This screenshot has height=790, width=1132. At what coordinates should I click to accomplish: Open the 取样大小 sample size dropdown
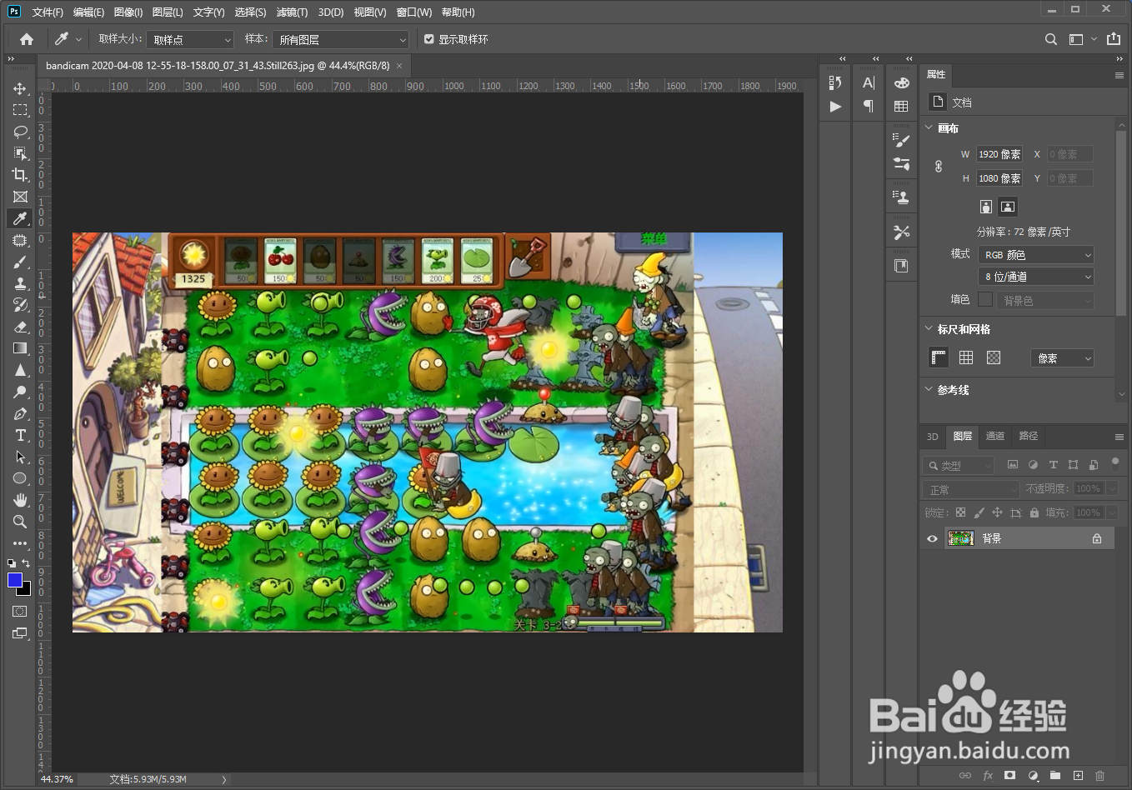click(x=190, y=39)
